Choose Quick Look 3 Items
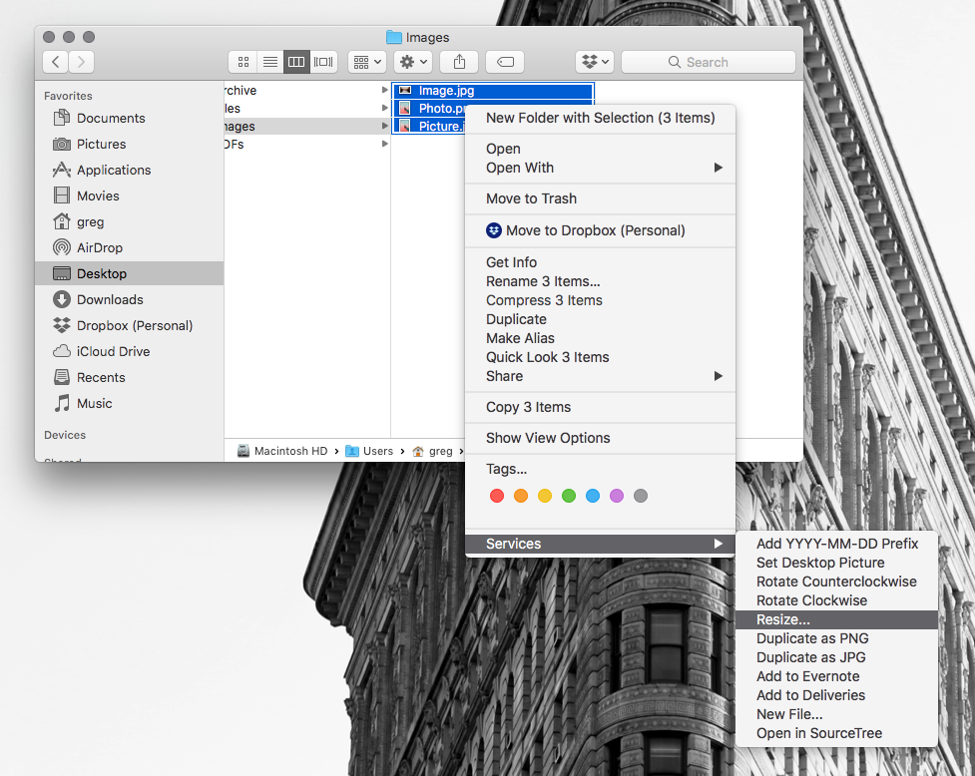The height and width of the screenshot is (776, 975). [600, 357]
